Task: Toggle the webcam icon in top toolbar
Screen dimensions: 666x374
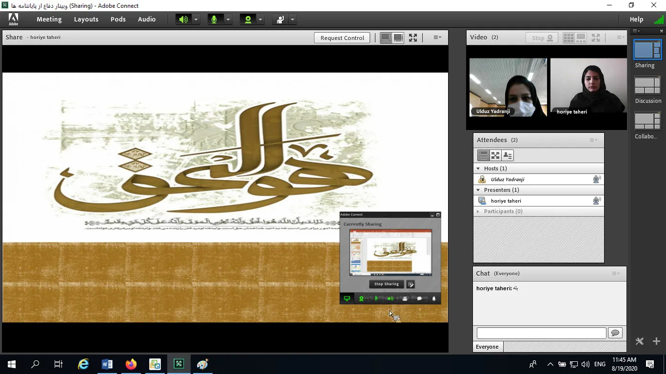Action: click(248, 19)
